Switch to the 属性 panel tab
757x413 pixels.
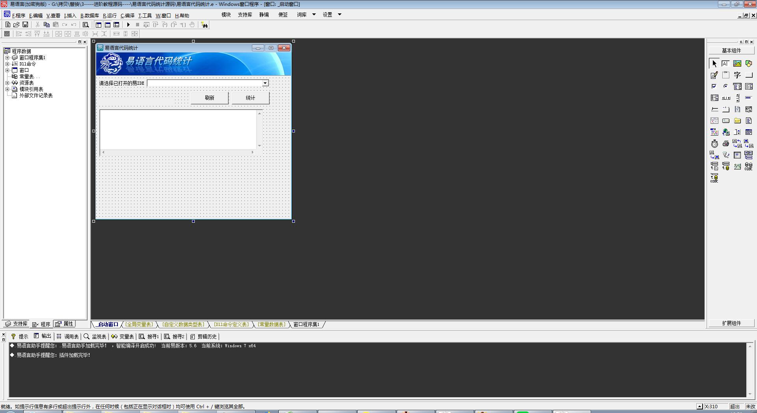(64, 324)
